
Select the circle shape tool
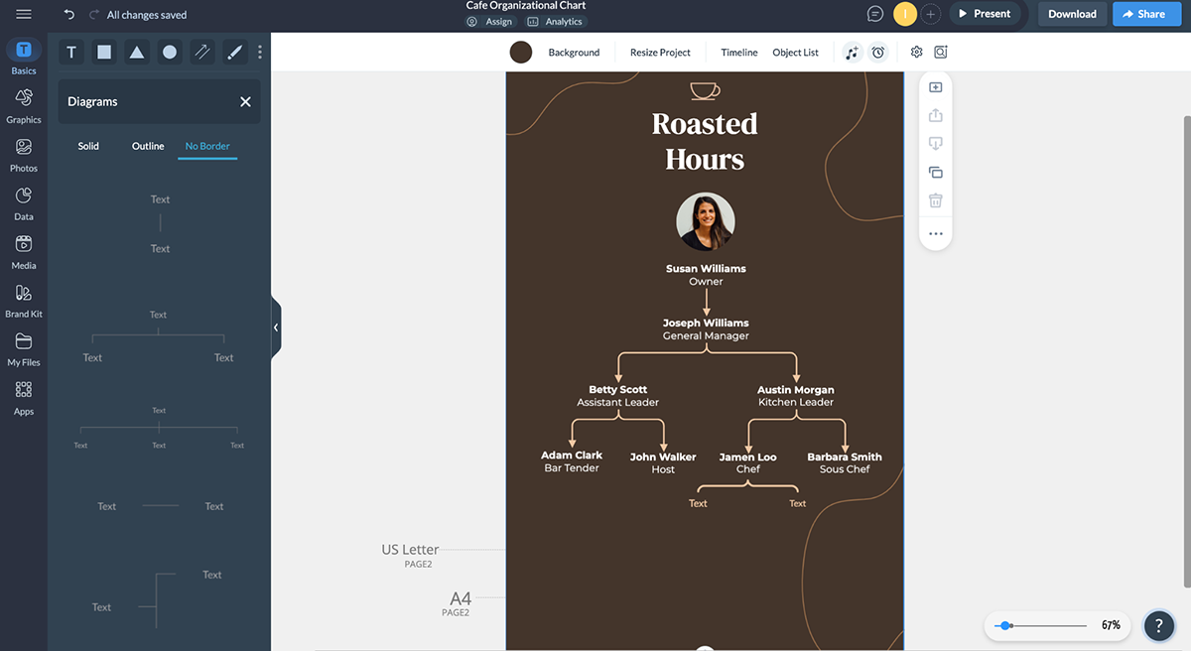pyautogui.click(x=170, y=53)
